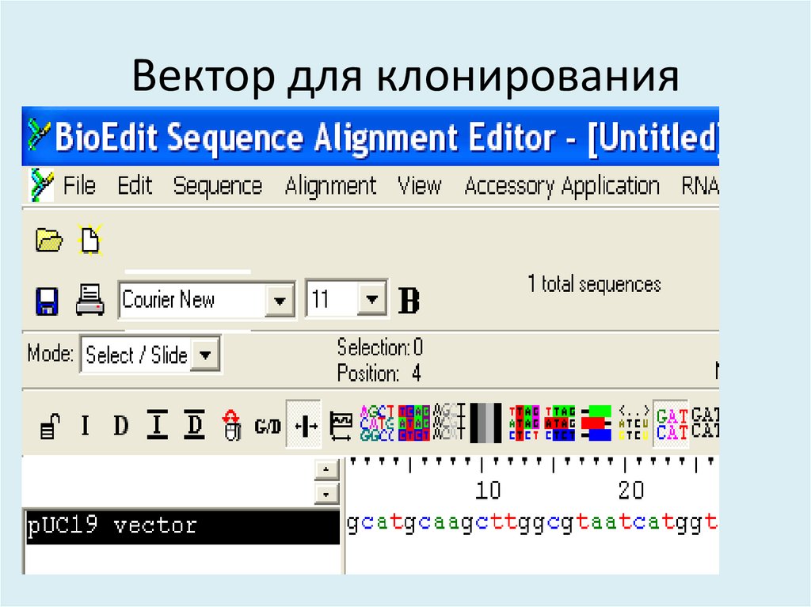
Task: Open the Alignment menu
Action: [331, 186]
